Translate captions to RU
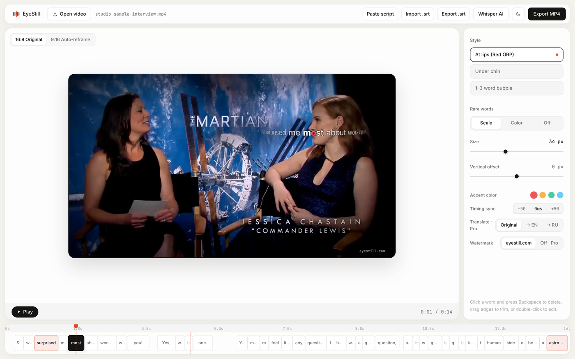Screen dimensions: 575x359 552,225
